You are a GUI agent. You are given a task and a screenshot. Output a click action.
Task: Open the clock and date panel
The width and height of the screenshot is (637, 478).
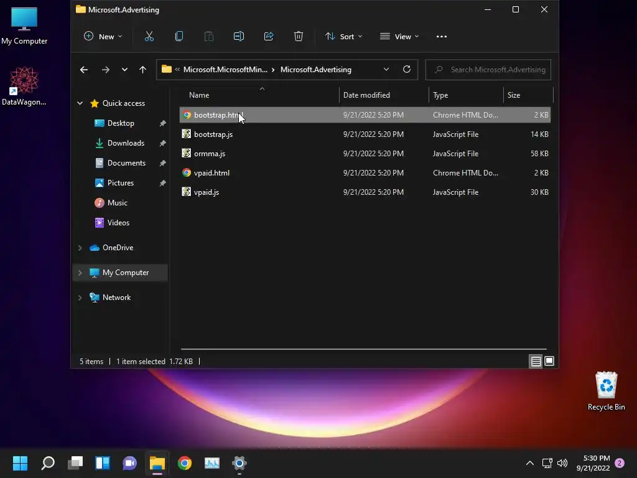[593, 463]
